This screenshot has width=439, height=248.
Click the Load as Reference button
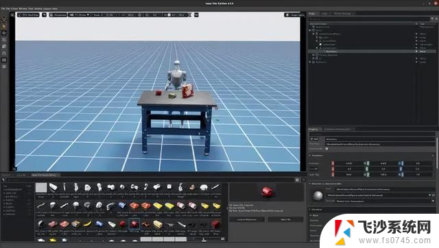click(247, 219)
